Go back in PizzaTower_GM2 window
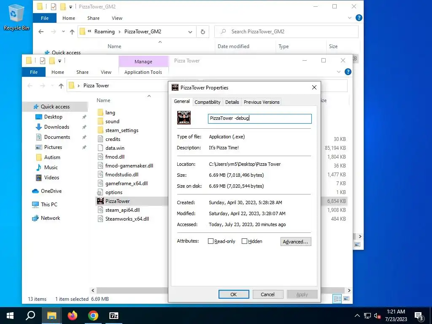The width and height of the screenshot is (432, 324). tap(41, 32)
